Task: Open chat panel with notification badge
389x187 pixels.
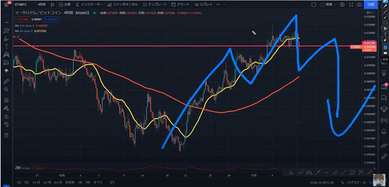Action: tap(384, 87)
